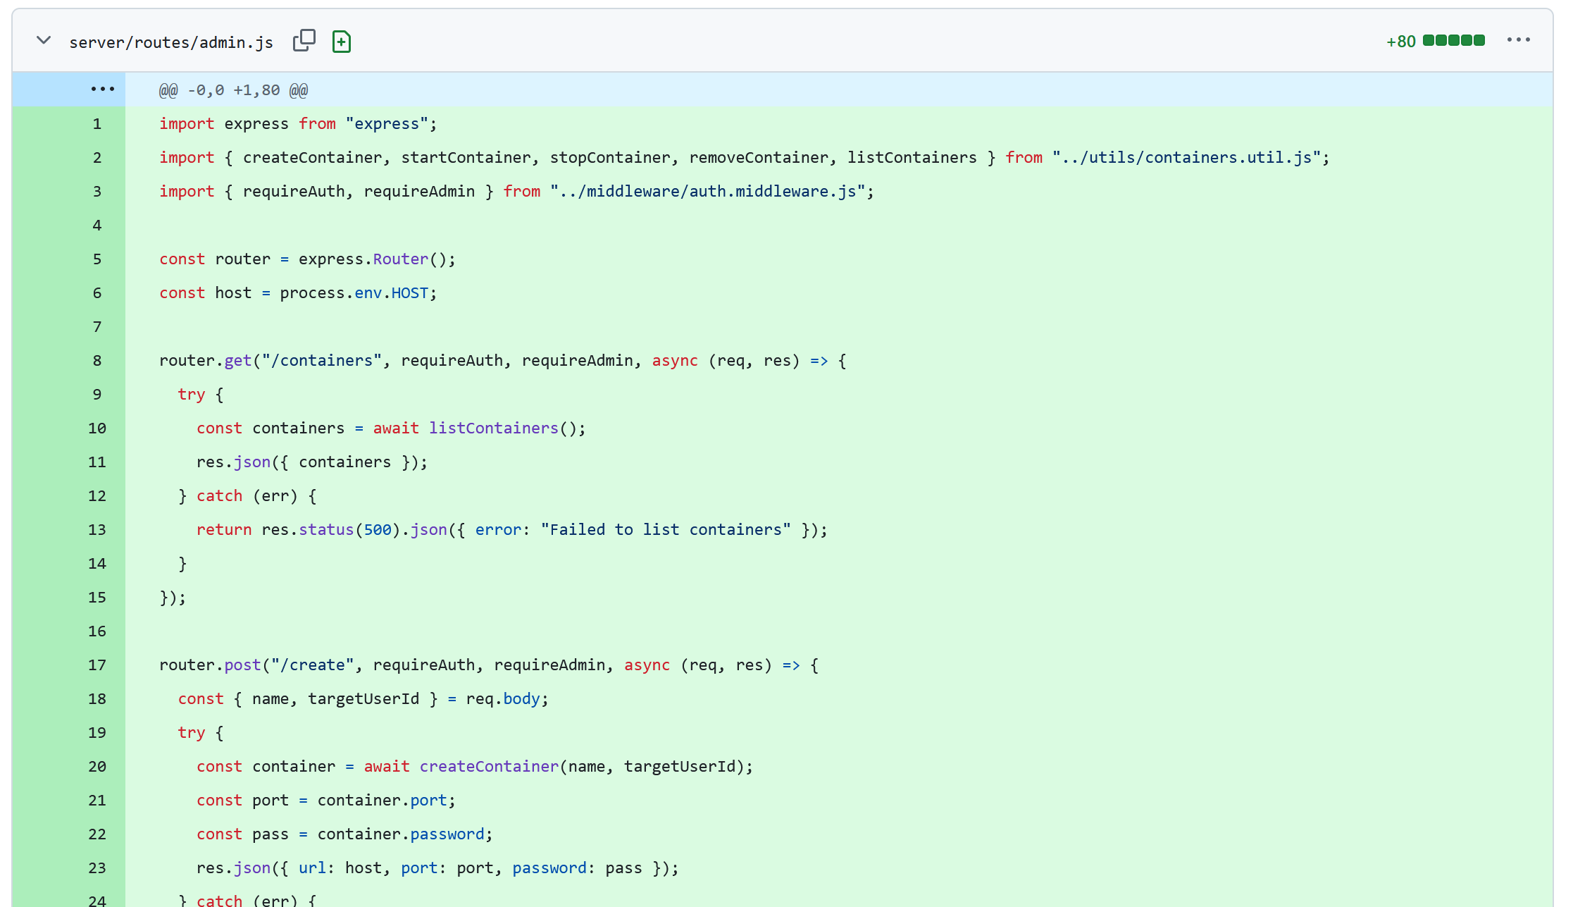Select line number 17
The height and width of the screenshot is (907, 1573).
[x=97, y=665]
